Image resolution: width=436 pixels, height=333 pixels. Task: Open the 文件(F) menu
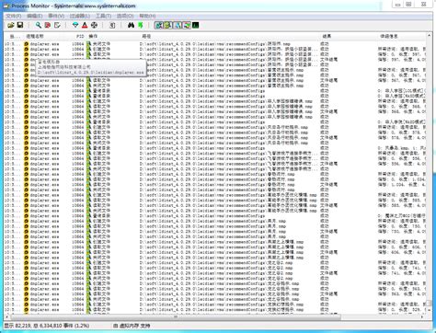(14, 16)
